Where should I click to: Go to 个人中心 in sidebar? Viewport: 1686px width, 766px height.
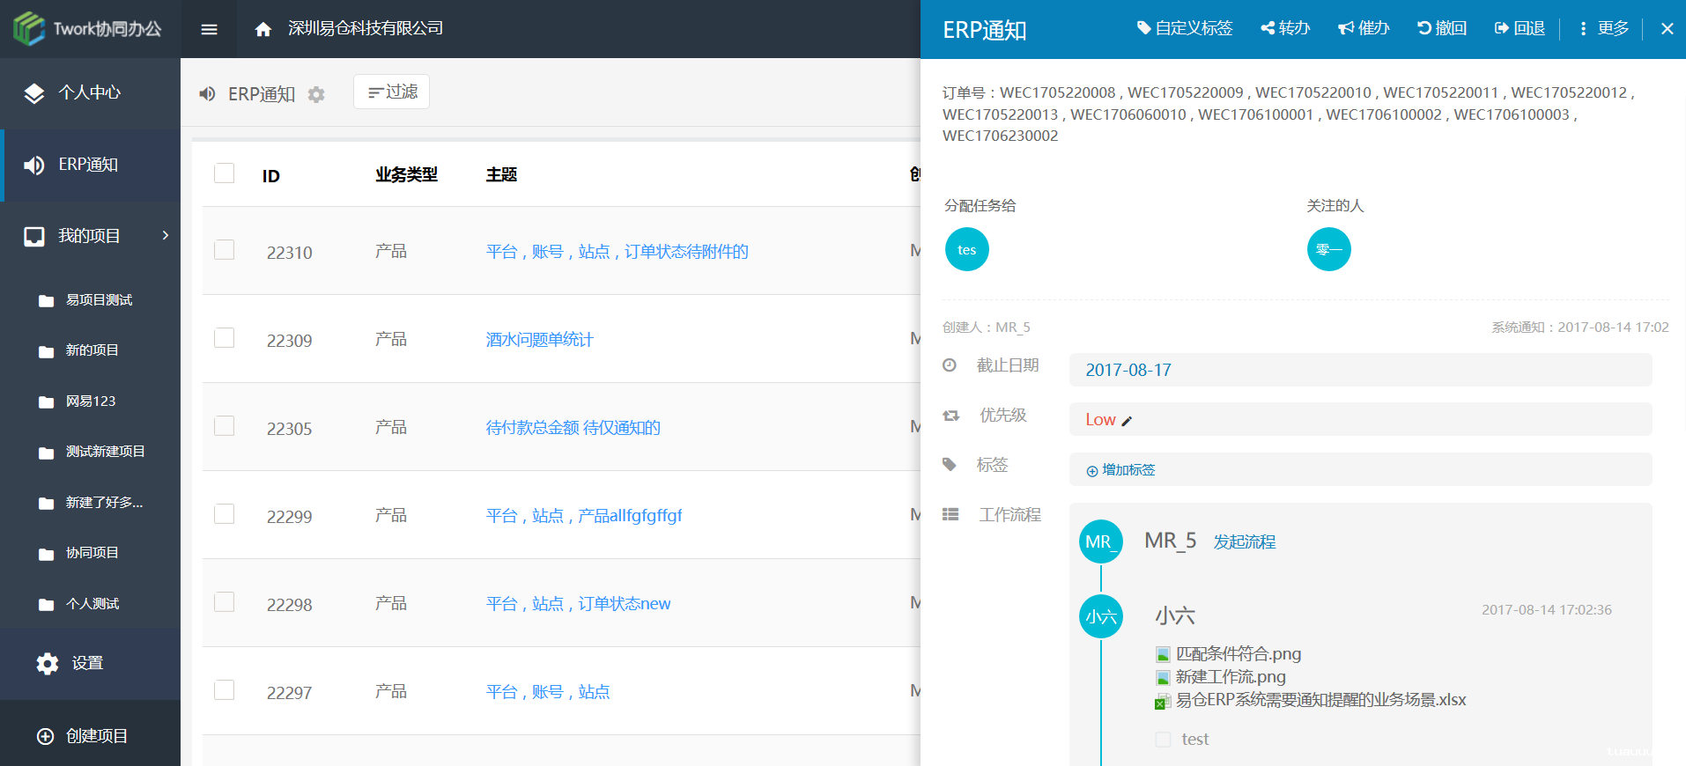[89, 92]
